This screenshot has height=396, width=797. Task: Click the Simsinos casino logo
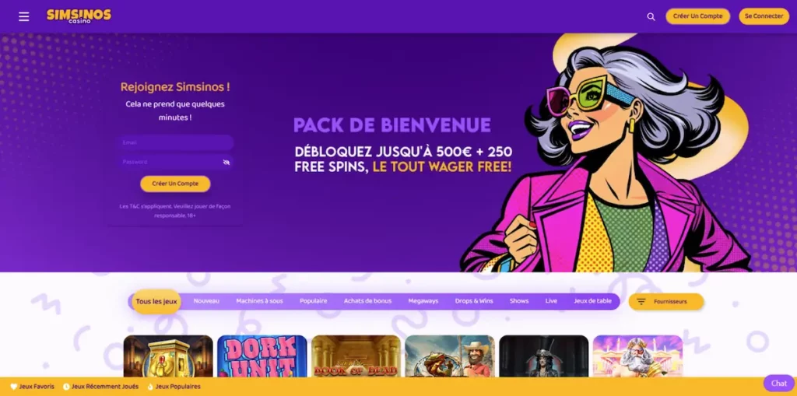point(79,16)
